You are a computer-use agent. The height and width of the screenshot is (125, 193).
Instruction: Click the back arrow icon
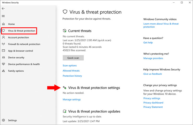pos(3,9)
